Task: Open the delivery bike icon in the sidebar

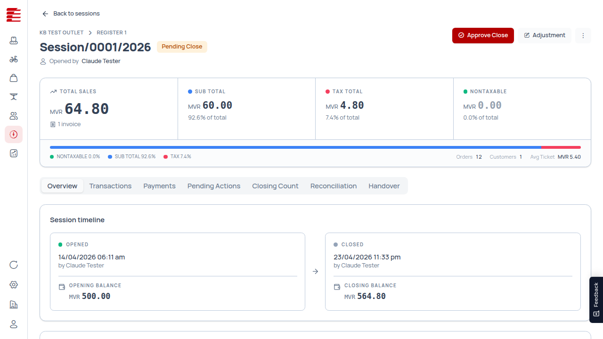Action: tap(14, 59)
